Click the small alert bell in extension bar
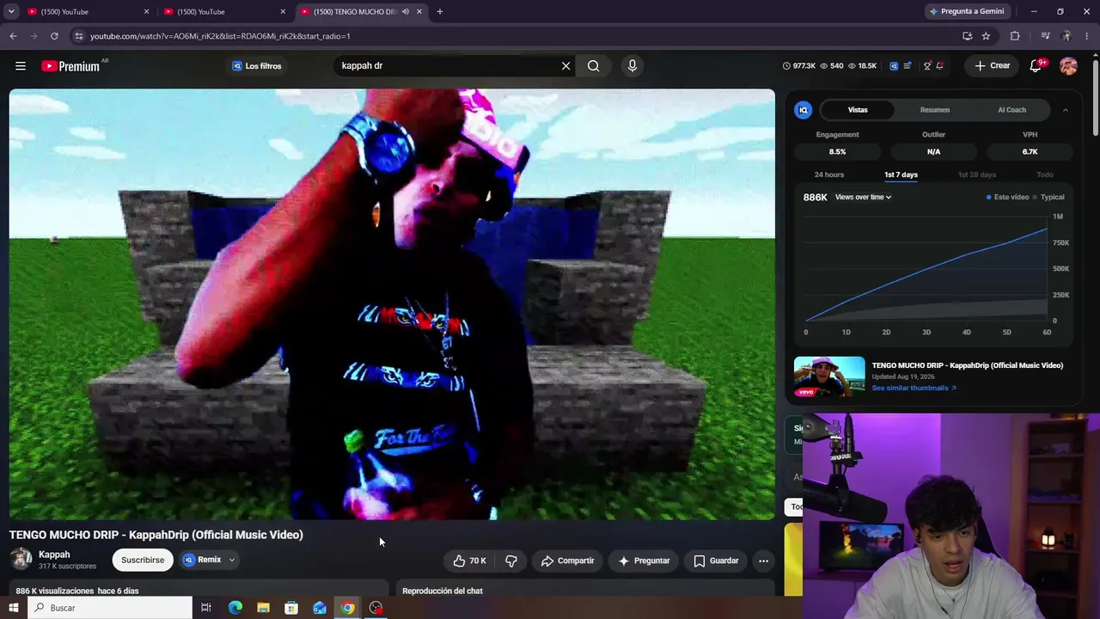 [x=940, y=66]
